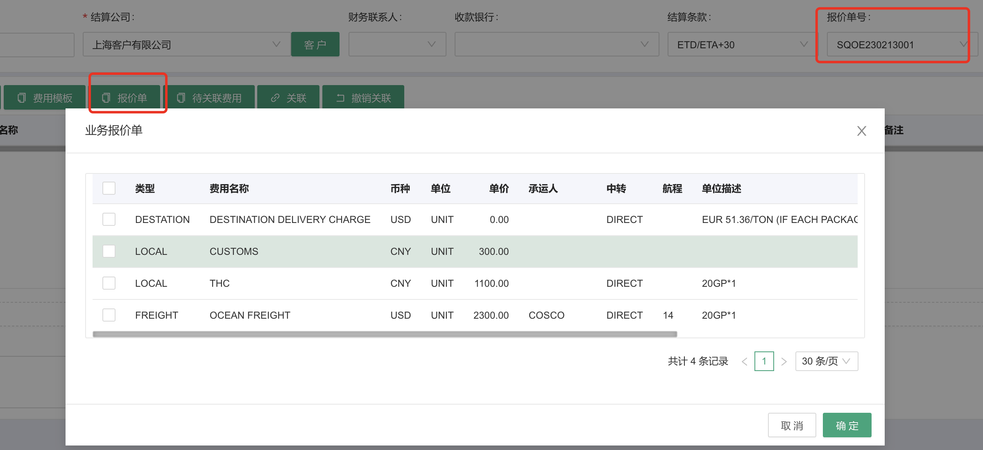The height and width of the screenshot is (450, 983).
Task: Click the 单价 column header
Action: pos(499,189)
